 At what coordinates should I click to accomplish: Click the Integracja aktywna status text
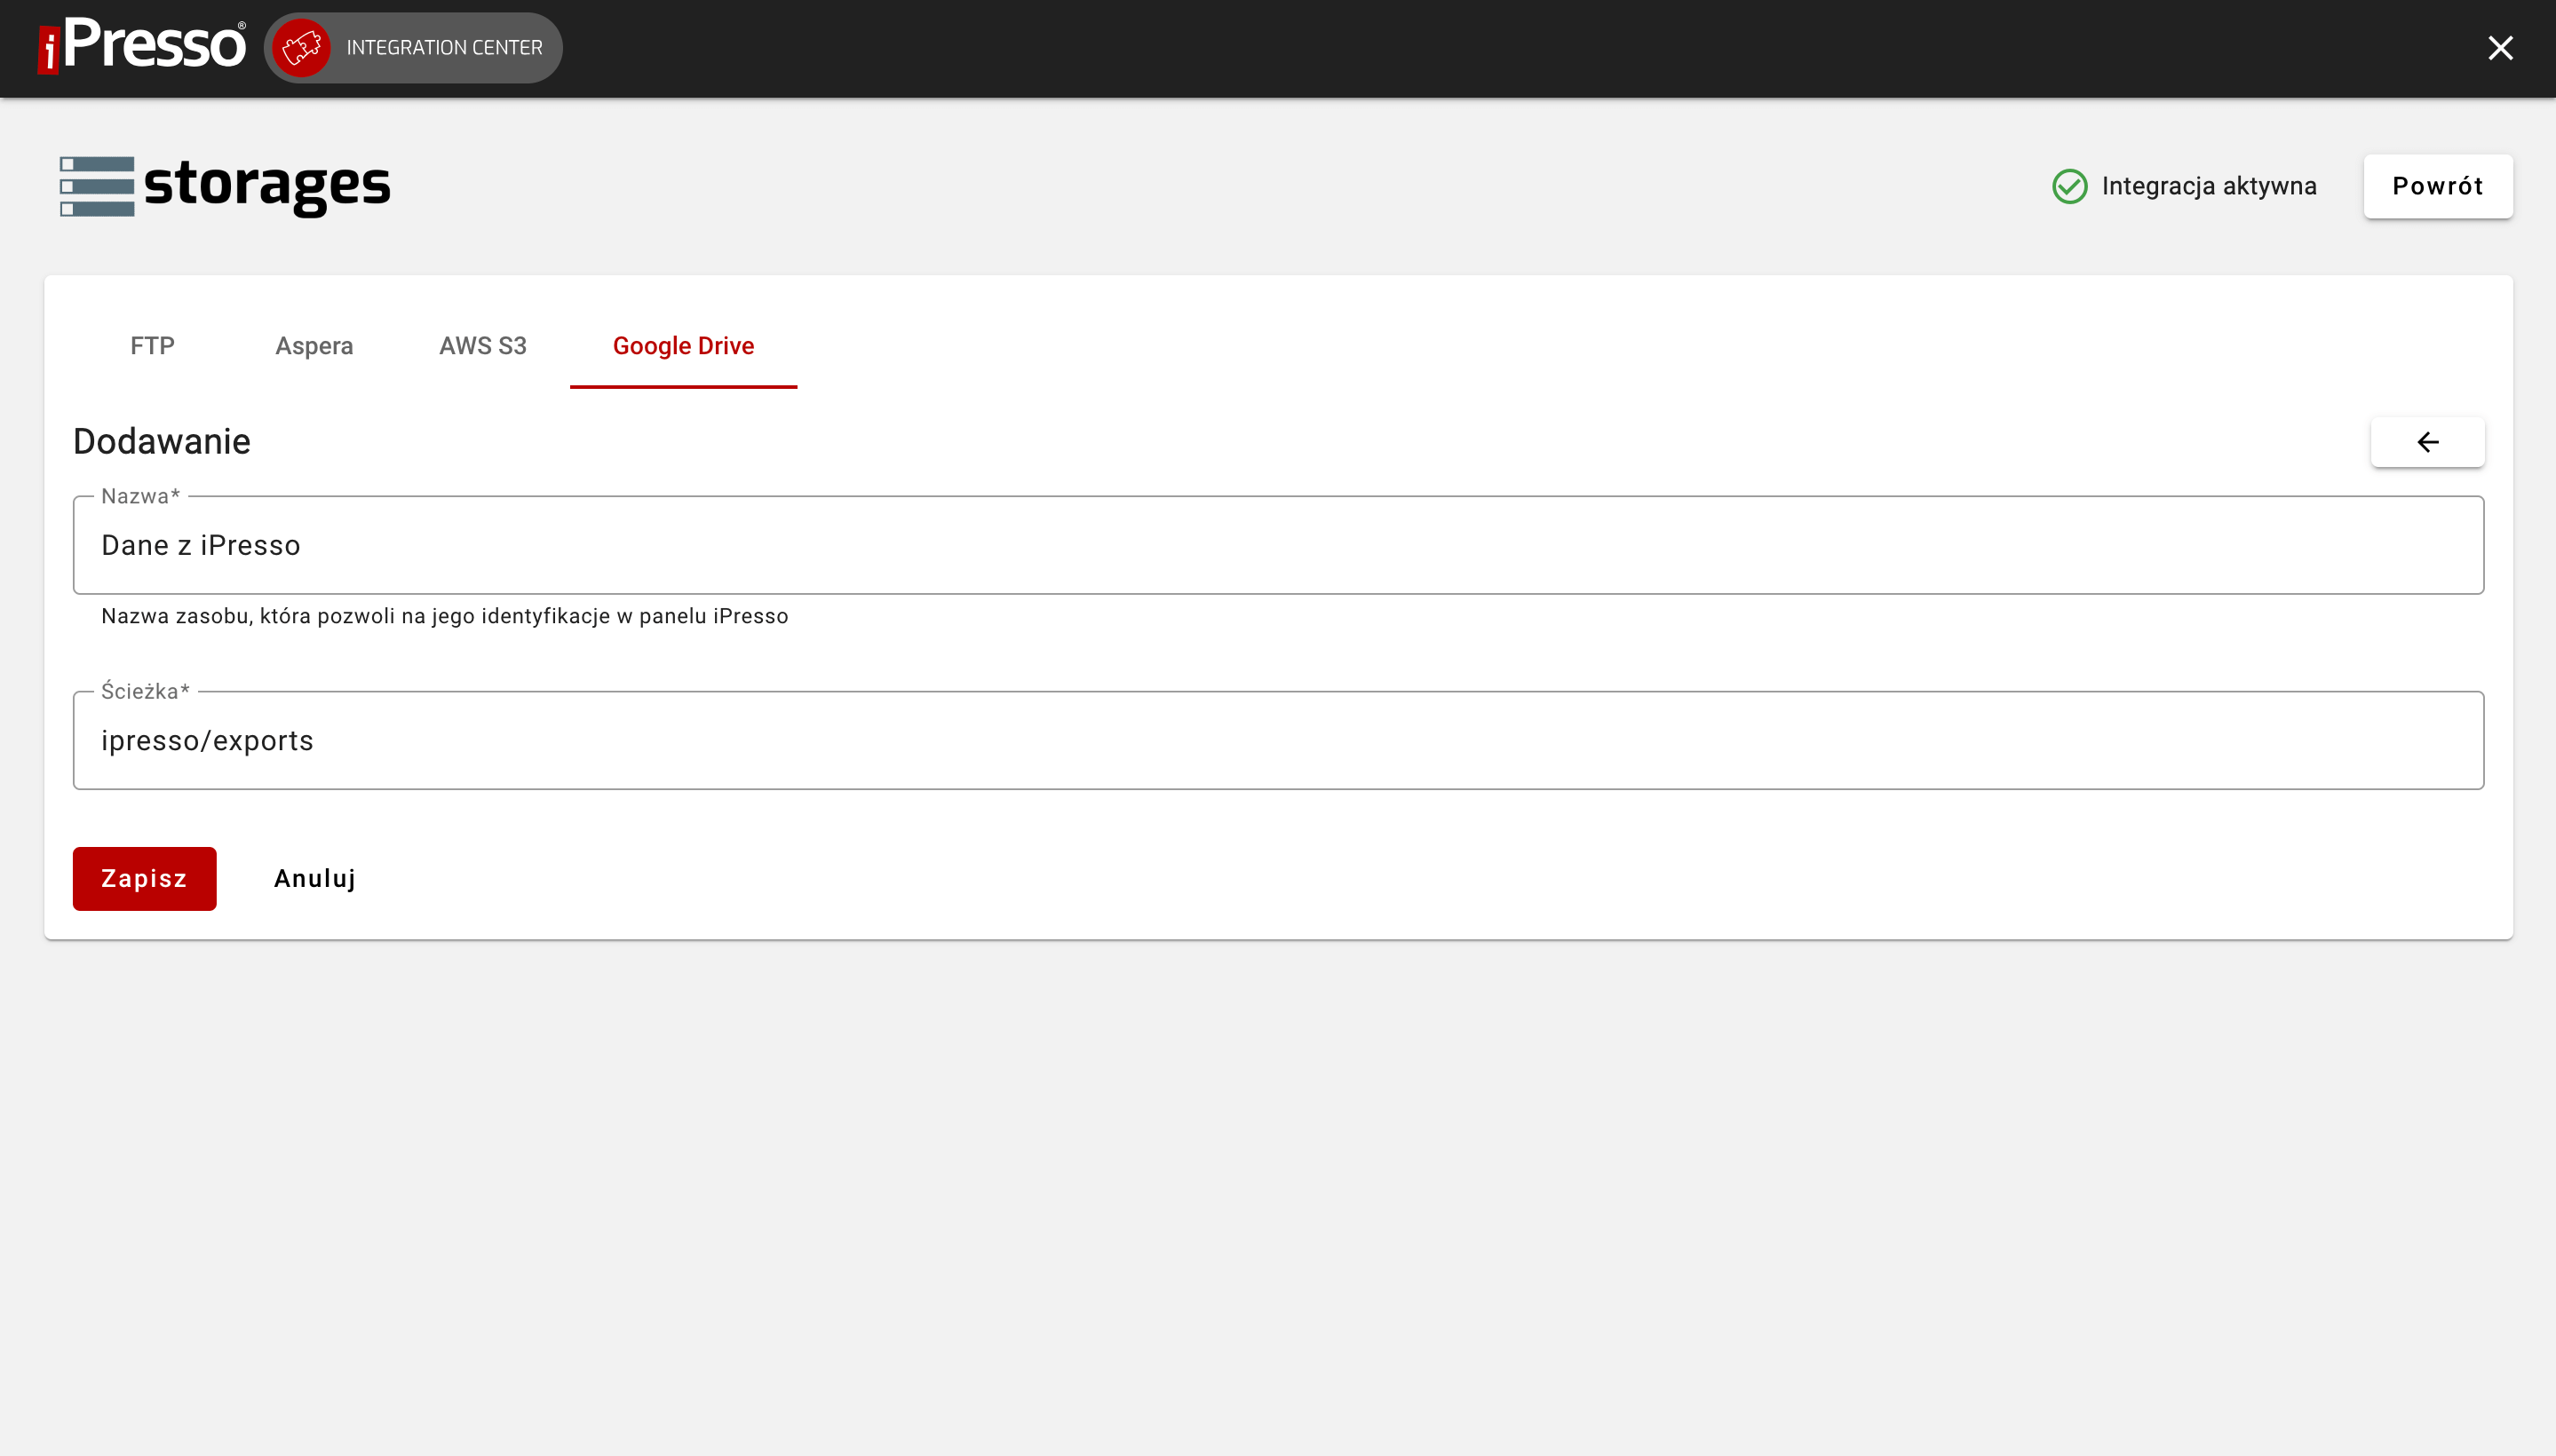2208,186
